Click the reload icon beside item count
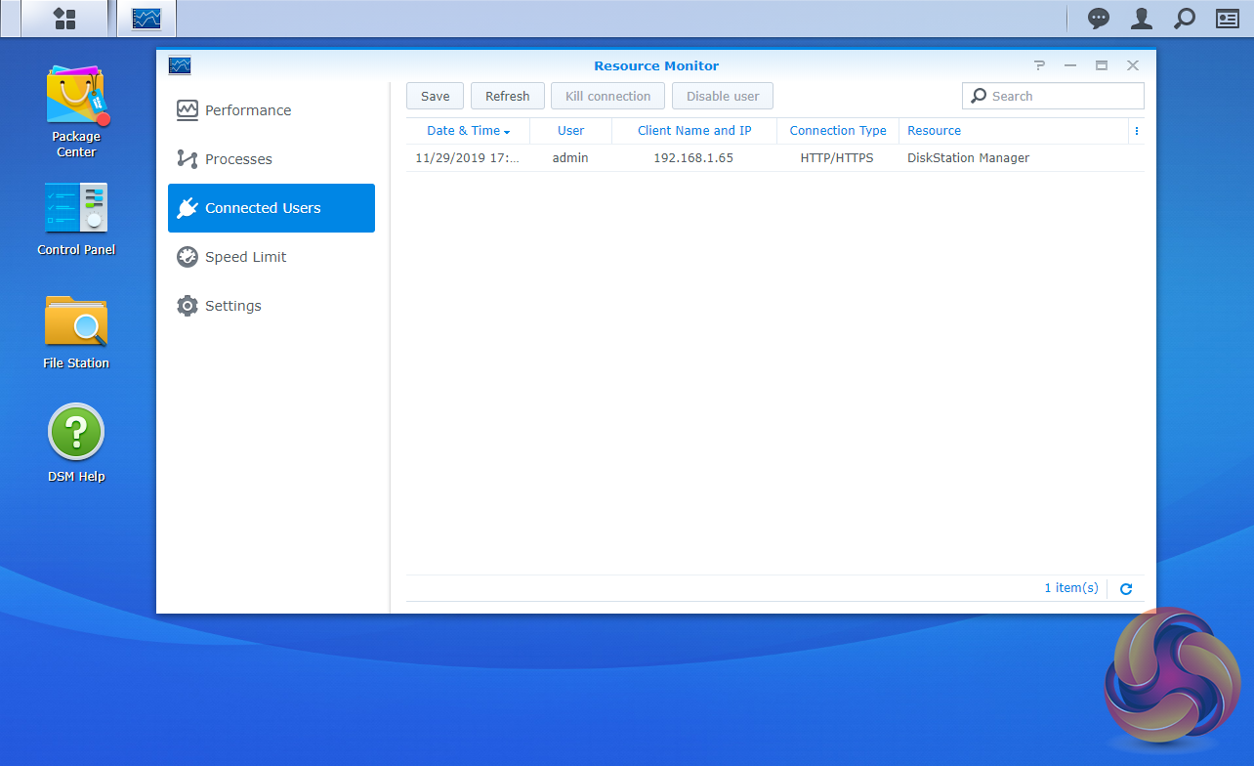The width and height of the screenshot is (1254, 766). pos(1126,589)
